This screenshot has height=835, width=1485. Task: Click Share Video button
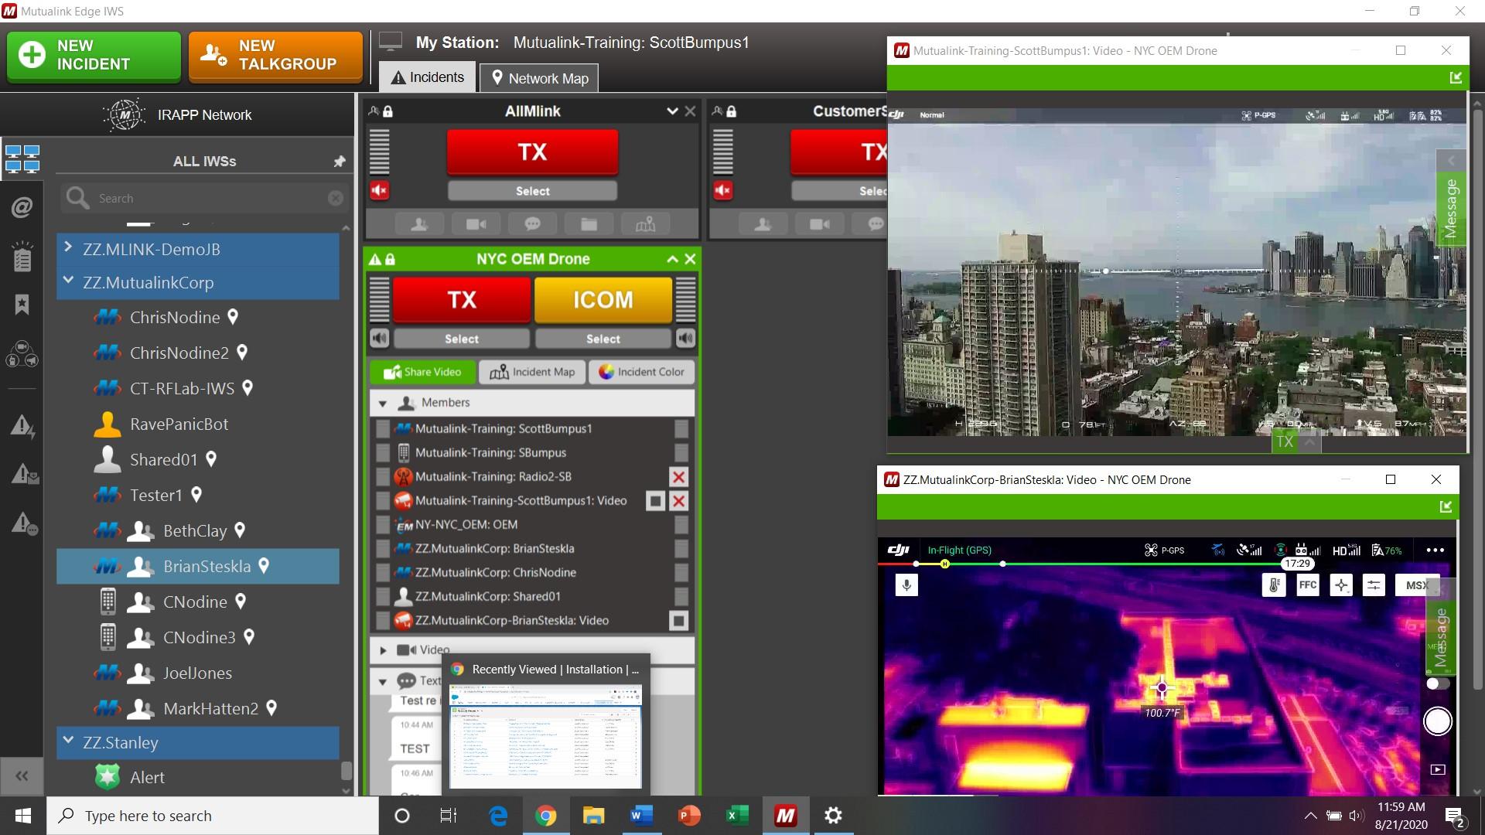(x=422, y=372)
